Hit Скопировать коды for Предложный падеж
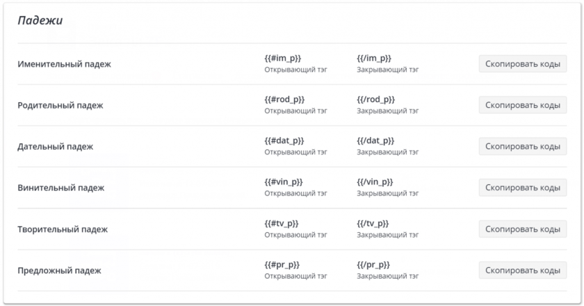 point(522,271)
